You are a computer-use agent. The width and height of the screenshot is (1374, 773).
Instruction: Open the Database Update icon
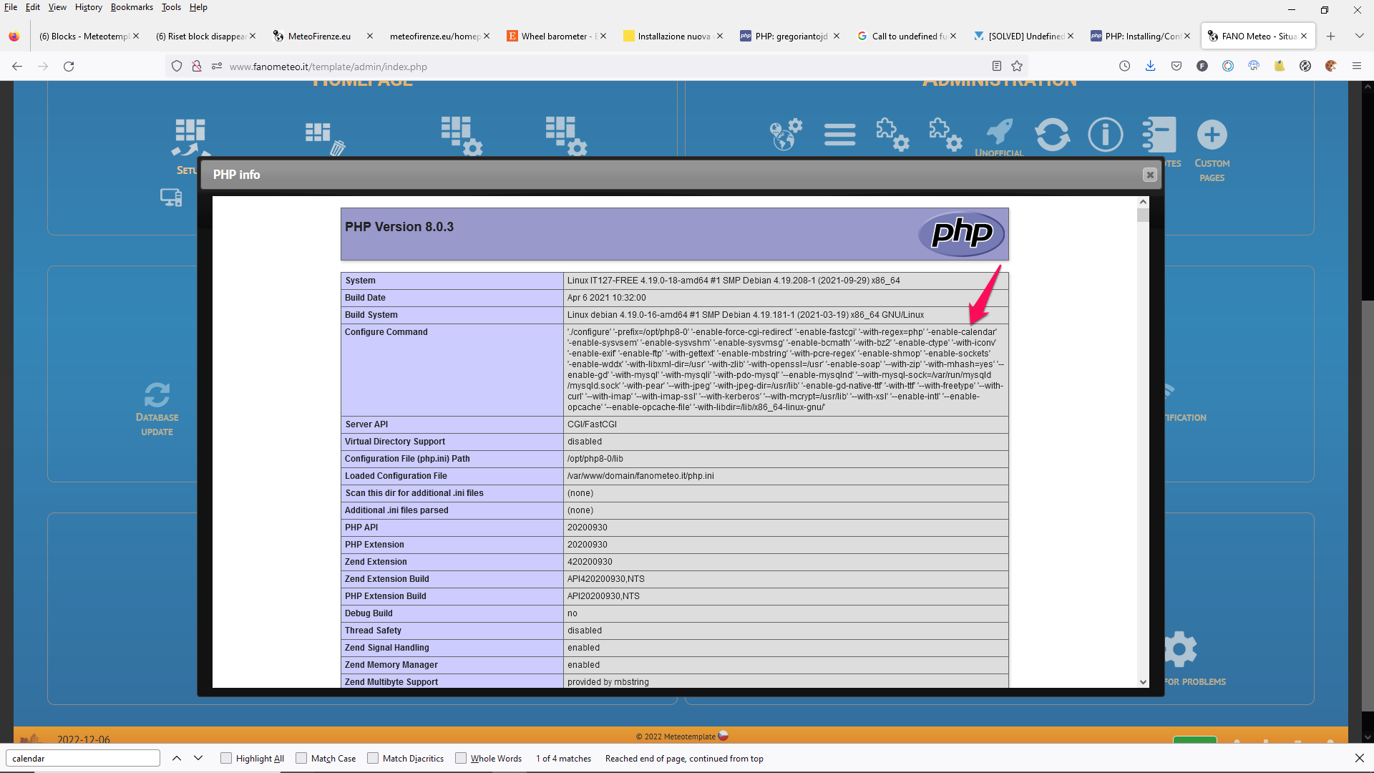click(157, 395)
